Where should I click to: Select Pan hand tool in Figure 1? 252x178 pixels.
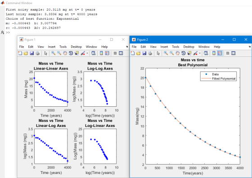coord(65,53)
